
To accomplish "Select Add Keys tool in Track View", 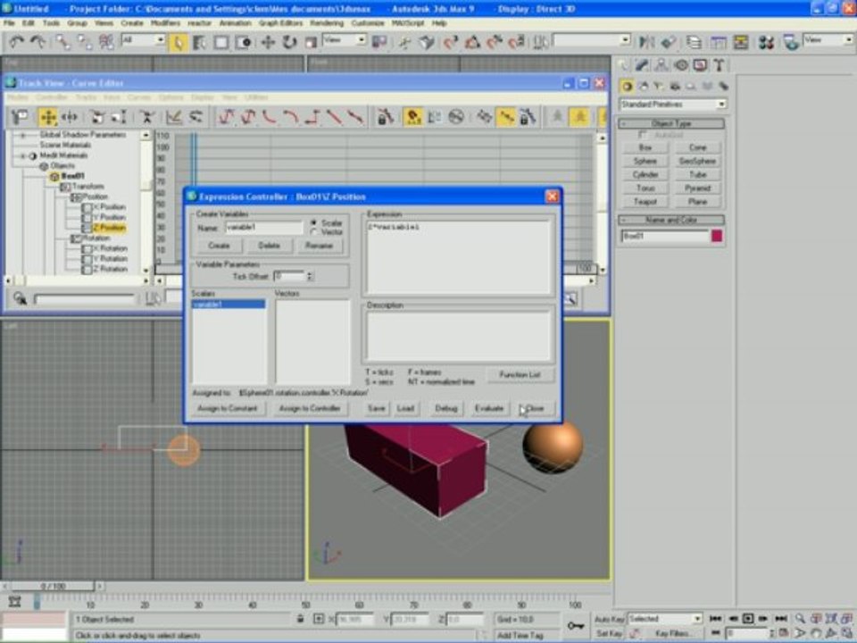I will click(x=146, y=116).
